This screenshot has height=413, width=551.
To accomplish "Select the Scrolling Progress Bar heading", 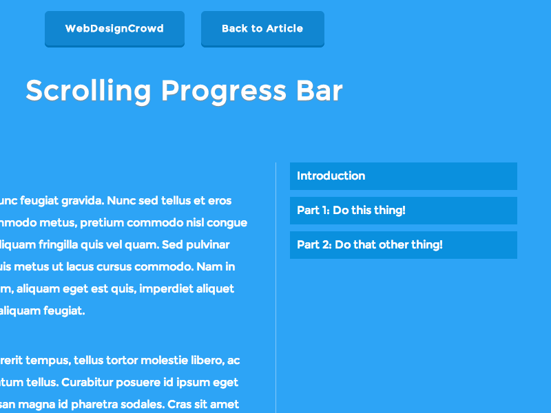I will (184, 90).
